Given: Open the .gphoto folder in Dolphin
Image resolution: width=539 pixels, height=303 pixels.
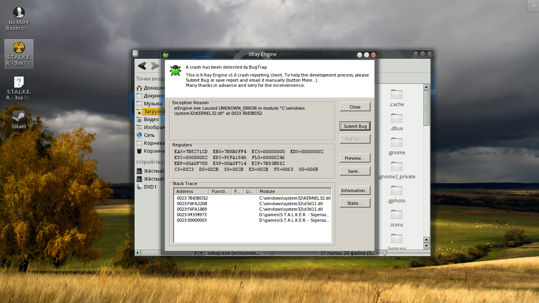Looking at the screenshot, I should [x=397, y=194].
